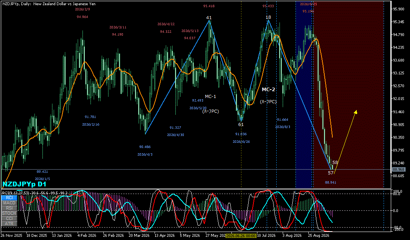Image resolution: width=410 pixels, height=240 pixels.
Task: Click the low price label '91.664'
Action: (x=282, y=120)
